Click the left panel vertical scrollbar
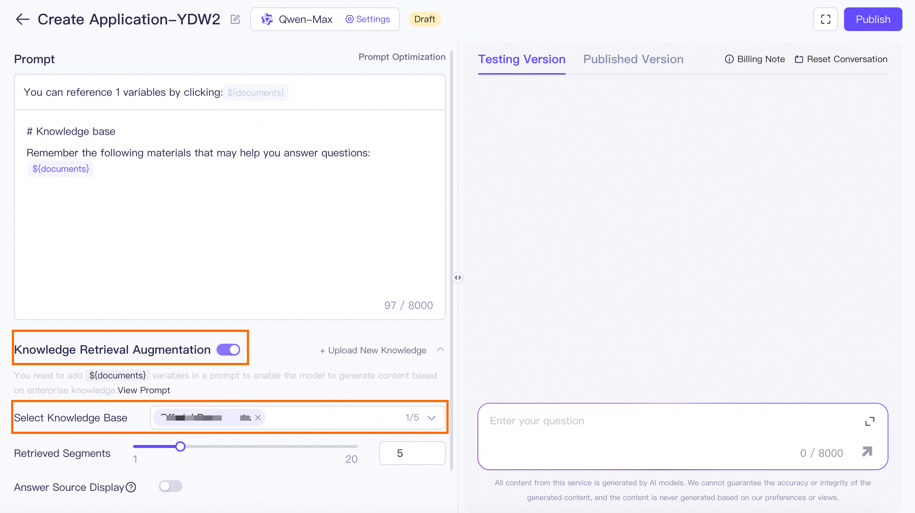The image size is (915, 513). [x=452, y=261]
